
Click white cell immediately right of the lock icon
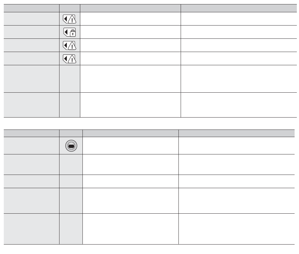point(130,32)
